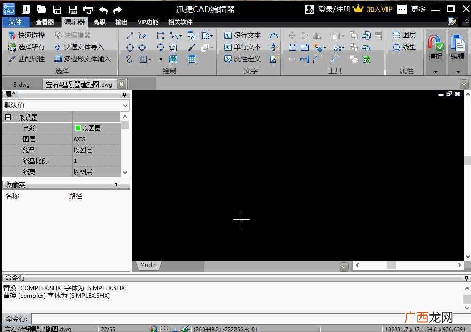The image size is (471, 332).
Task: Open the hatch tool dropdown arrow
Action: pyautogui.click(x=149, y=60)
